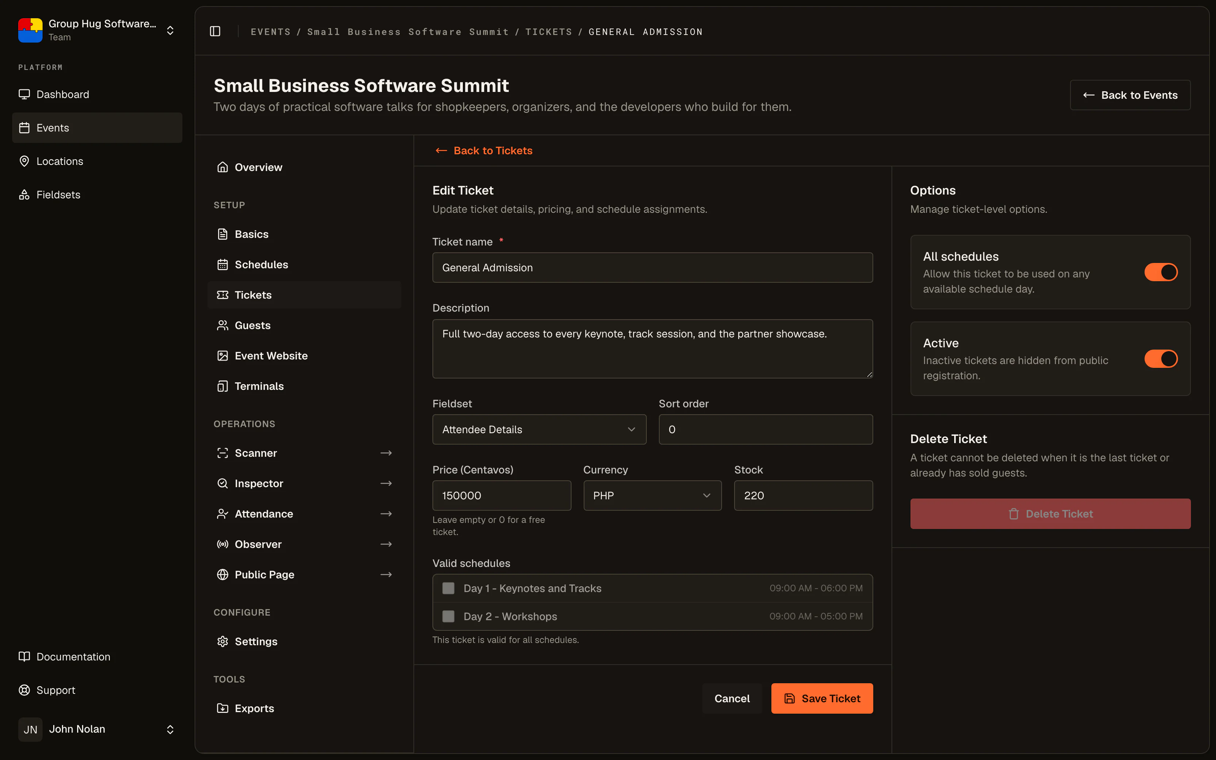The height and width of the screenshot is (760, 1216).
Task: Click the Settings gear icon
Action: tap(223, 641)
